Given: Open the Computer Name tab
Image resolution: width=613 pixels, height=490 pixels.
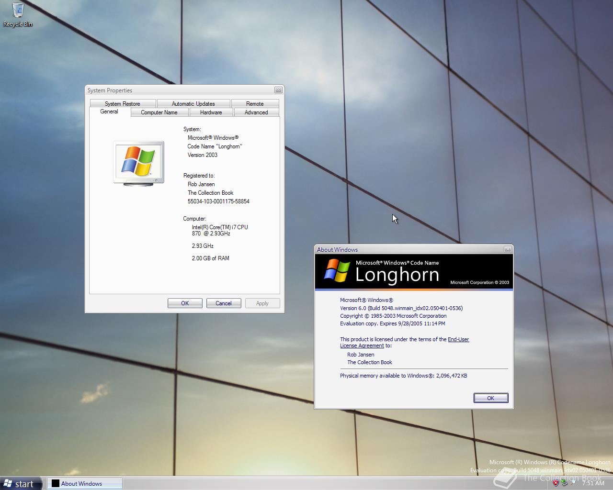Looking at the screenshot, I should [x=159, y=112].
